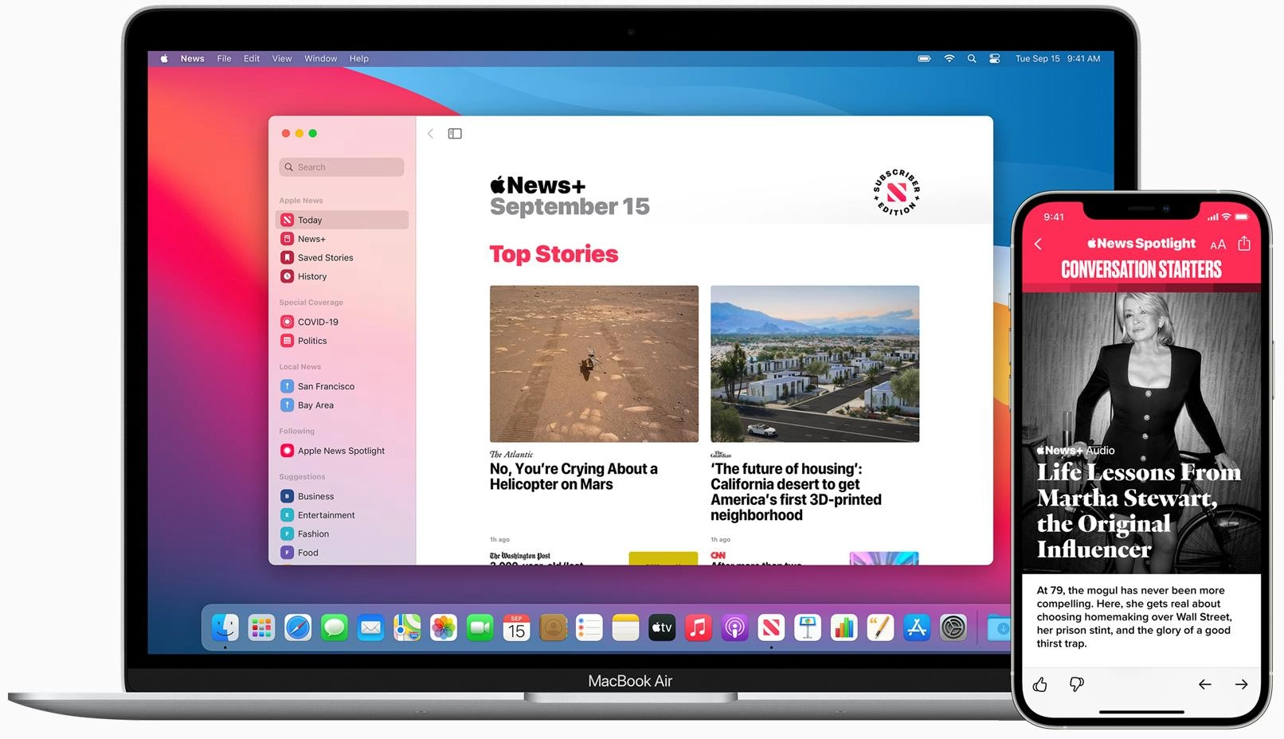This screenshot has height=739, width=1284.
Task: Start FaceTime from the Dock
Action: point(480,628)
